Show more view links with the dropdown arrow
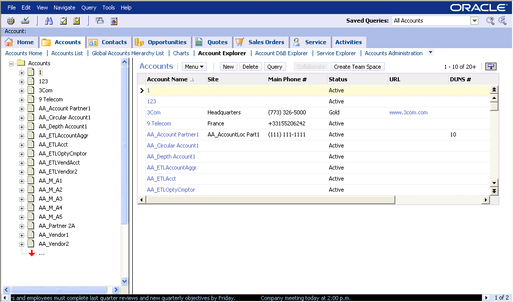 click(x=430, y=52)
